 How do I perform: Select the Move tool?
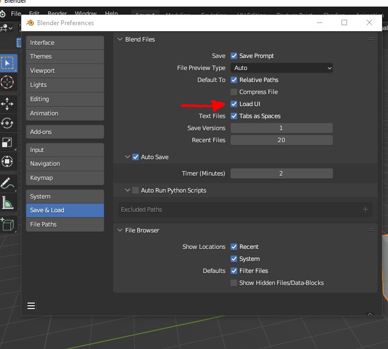[8, 104]
